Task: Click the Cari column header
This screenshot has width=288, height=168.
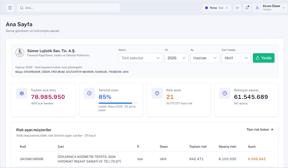Action: click(x=61, y=147)
